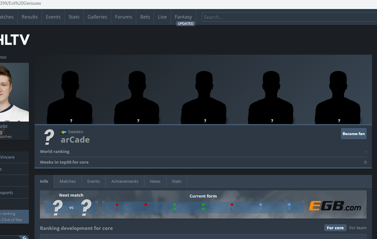Image resolution: width=377 pixels, height=239 pixels.
Task: Select the fifth player silhouette
Action: 338,97
